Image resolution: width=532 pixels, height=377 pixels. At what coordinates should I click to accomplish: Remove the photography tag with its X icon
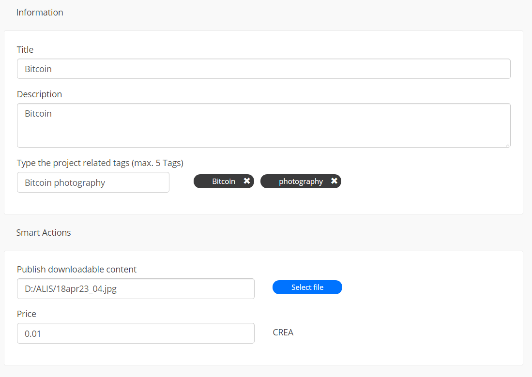(334, 181)
